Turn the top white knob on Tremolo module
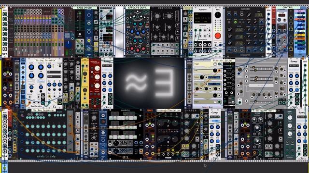The width and height of the screenshot is (309, 173). 97,68
